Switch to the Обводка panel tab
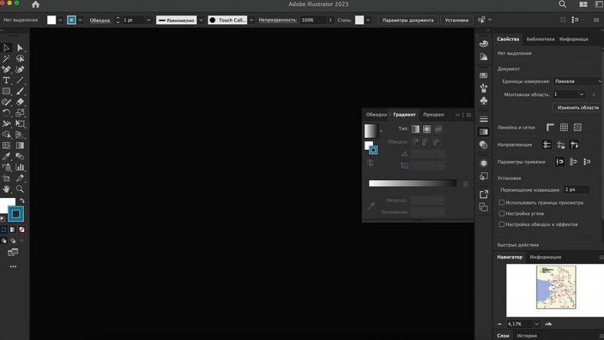Viewport: 604px width, 340px height. [x=376, y=114]
